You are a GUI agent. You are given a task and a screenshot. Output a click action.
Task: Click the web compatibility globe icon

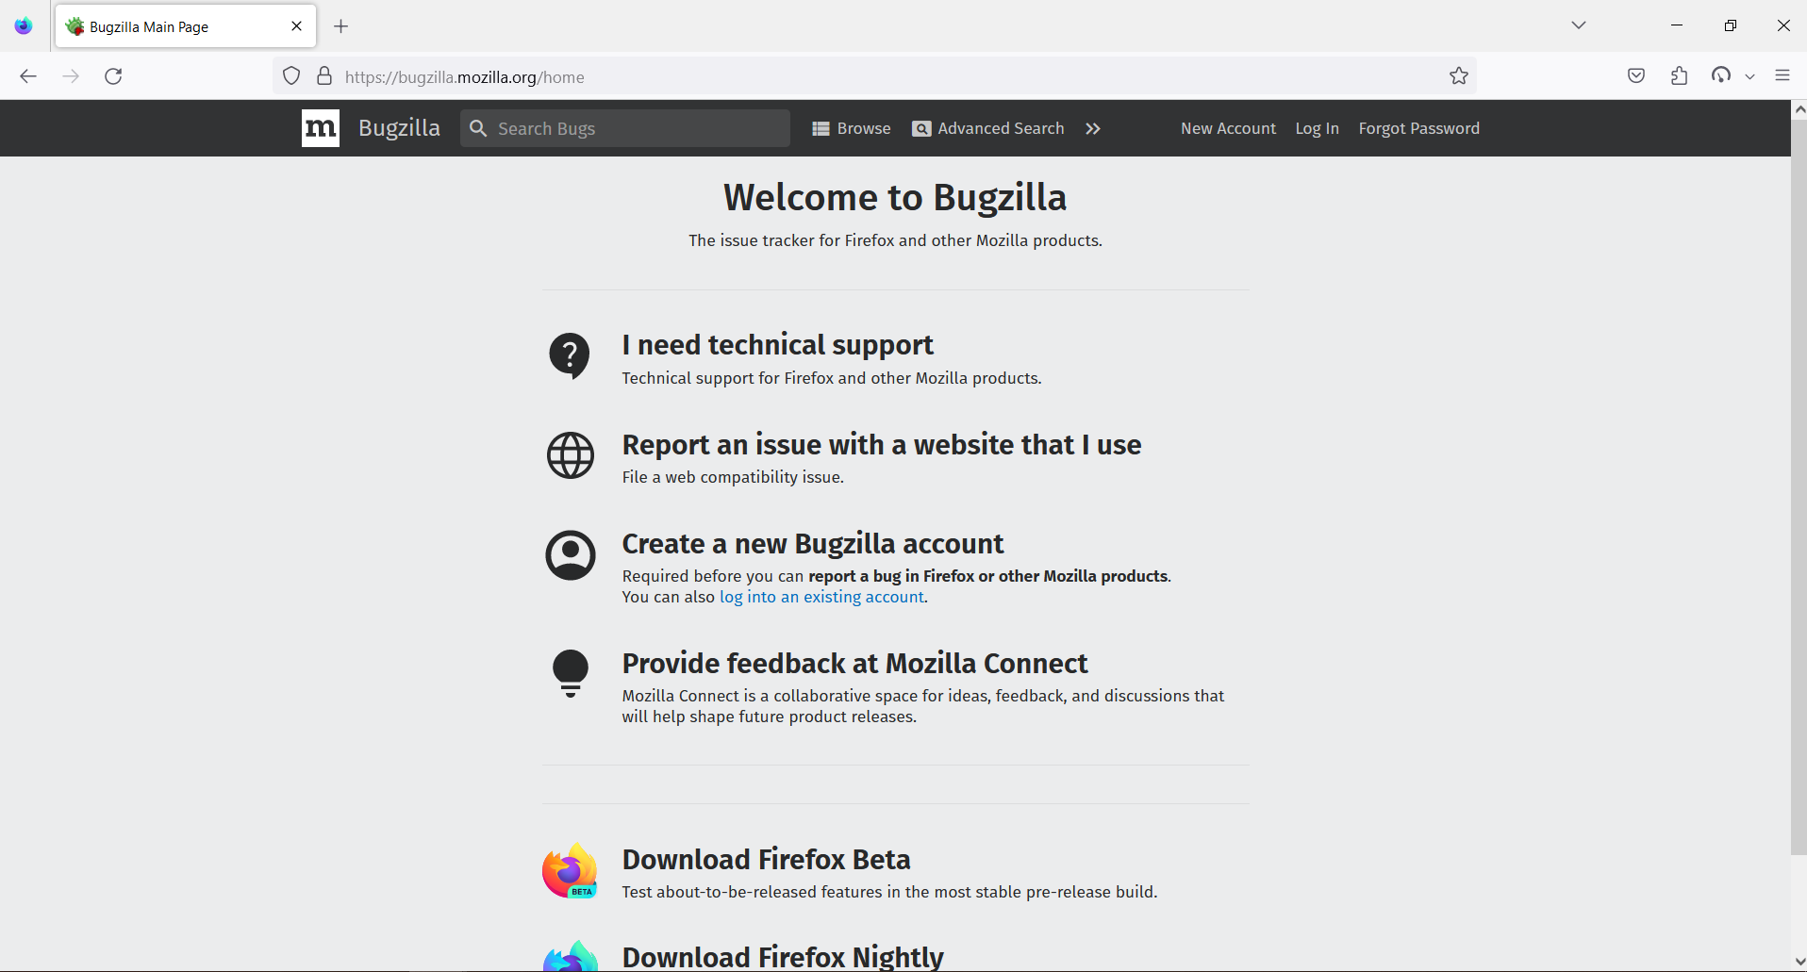click(570, 455)
